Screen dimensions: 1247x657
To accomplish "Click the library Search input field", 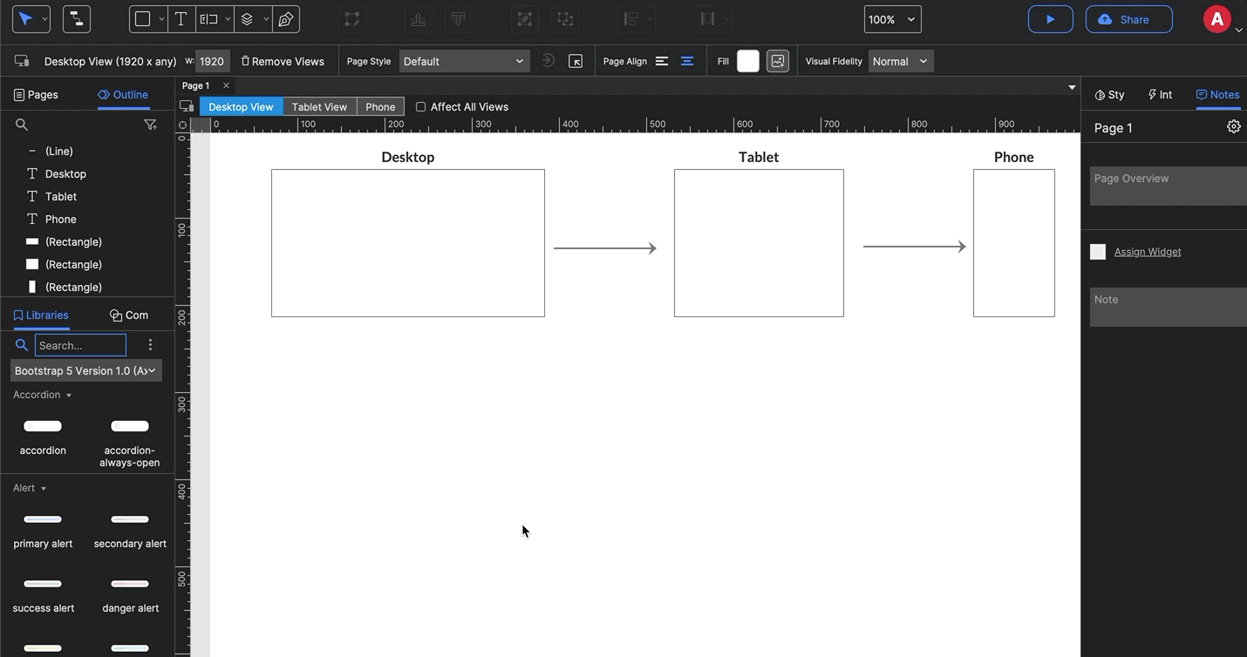I will click(x=80, y=345).
